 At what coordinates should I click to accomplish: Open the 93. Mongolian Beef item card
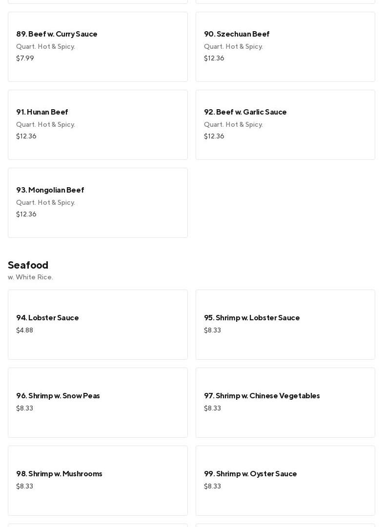[98, 202]
